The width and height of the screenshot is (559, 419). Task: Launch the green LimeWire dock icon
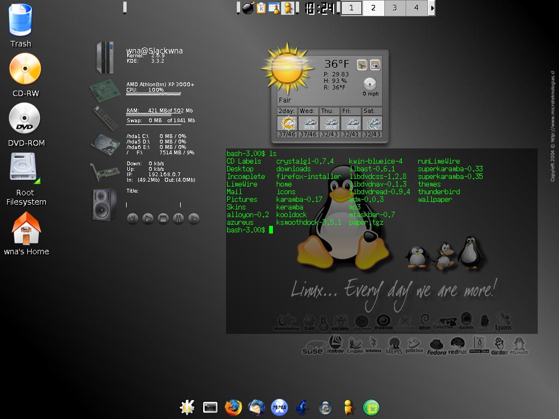(x=371, y=407)
